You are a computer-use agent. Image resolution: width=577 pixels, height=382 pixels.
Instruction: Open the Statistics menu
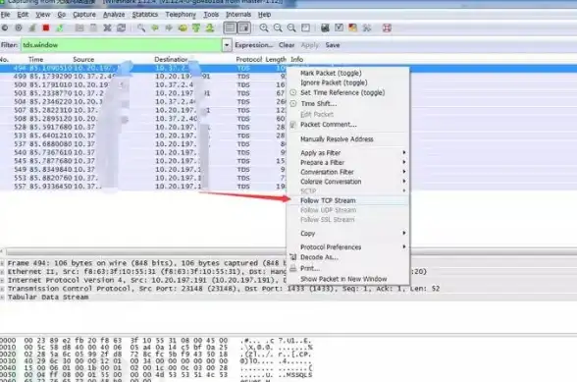pos(144,15)
